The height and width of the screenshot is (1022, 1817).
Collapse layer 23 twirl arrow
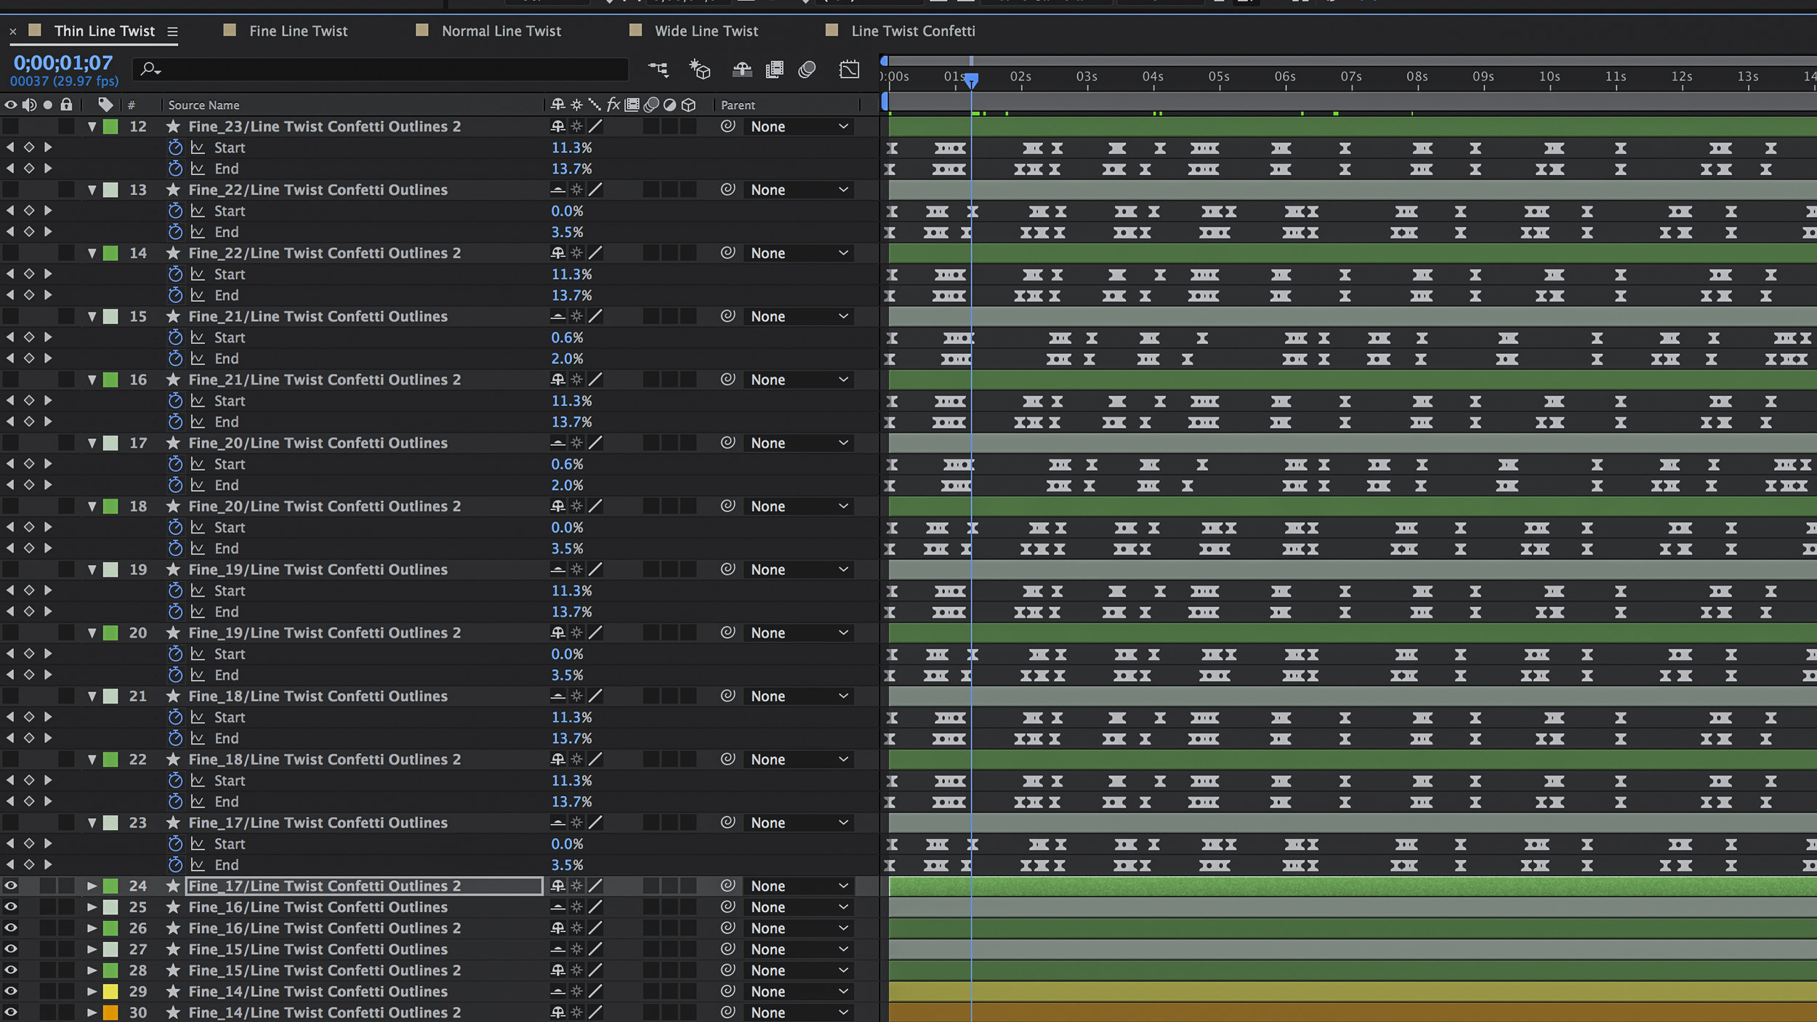point(92,823)
